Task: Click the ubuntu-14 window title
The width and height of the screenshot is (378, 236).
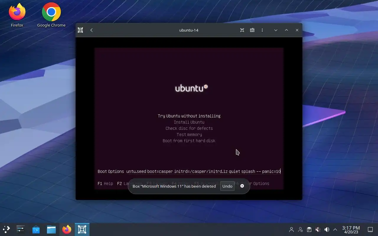Action: point(189,30)
